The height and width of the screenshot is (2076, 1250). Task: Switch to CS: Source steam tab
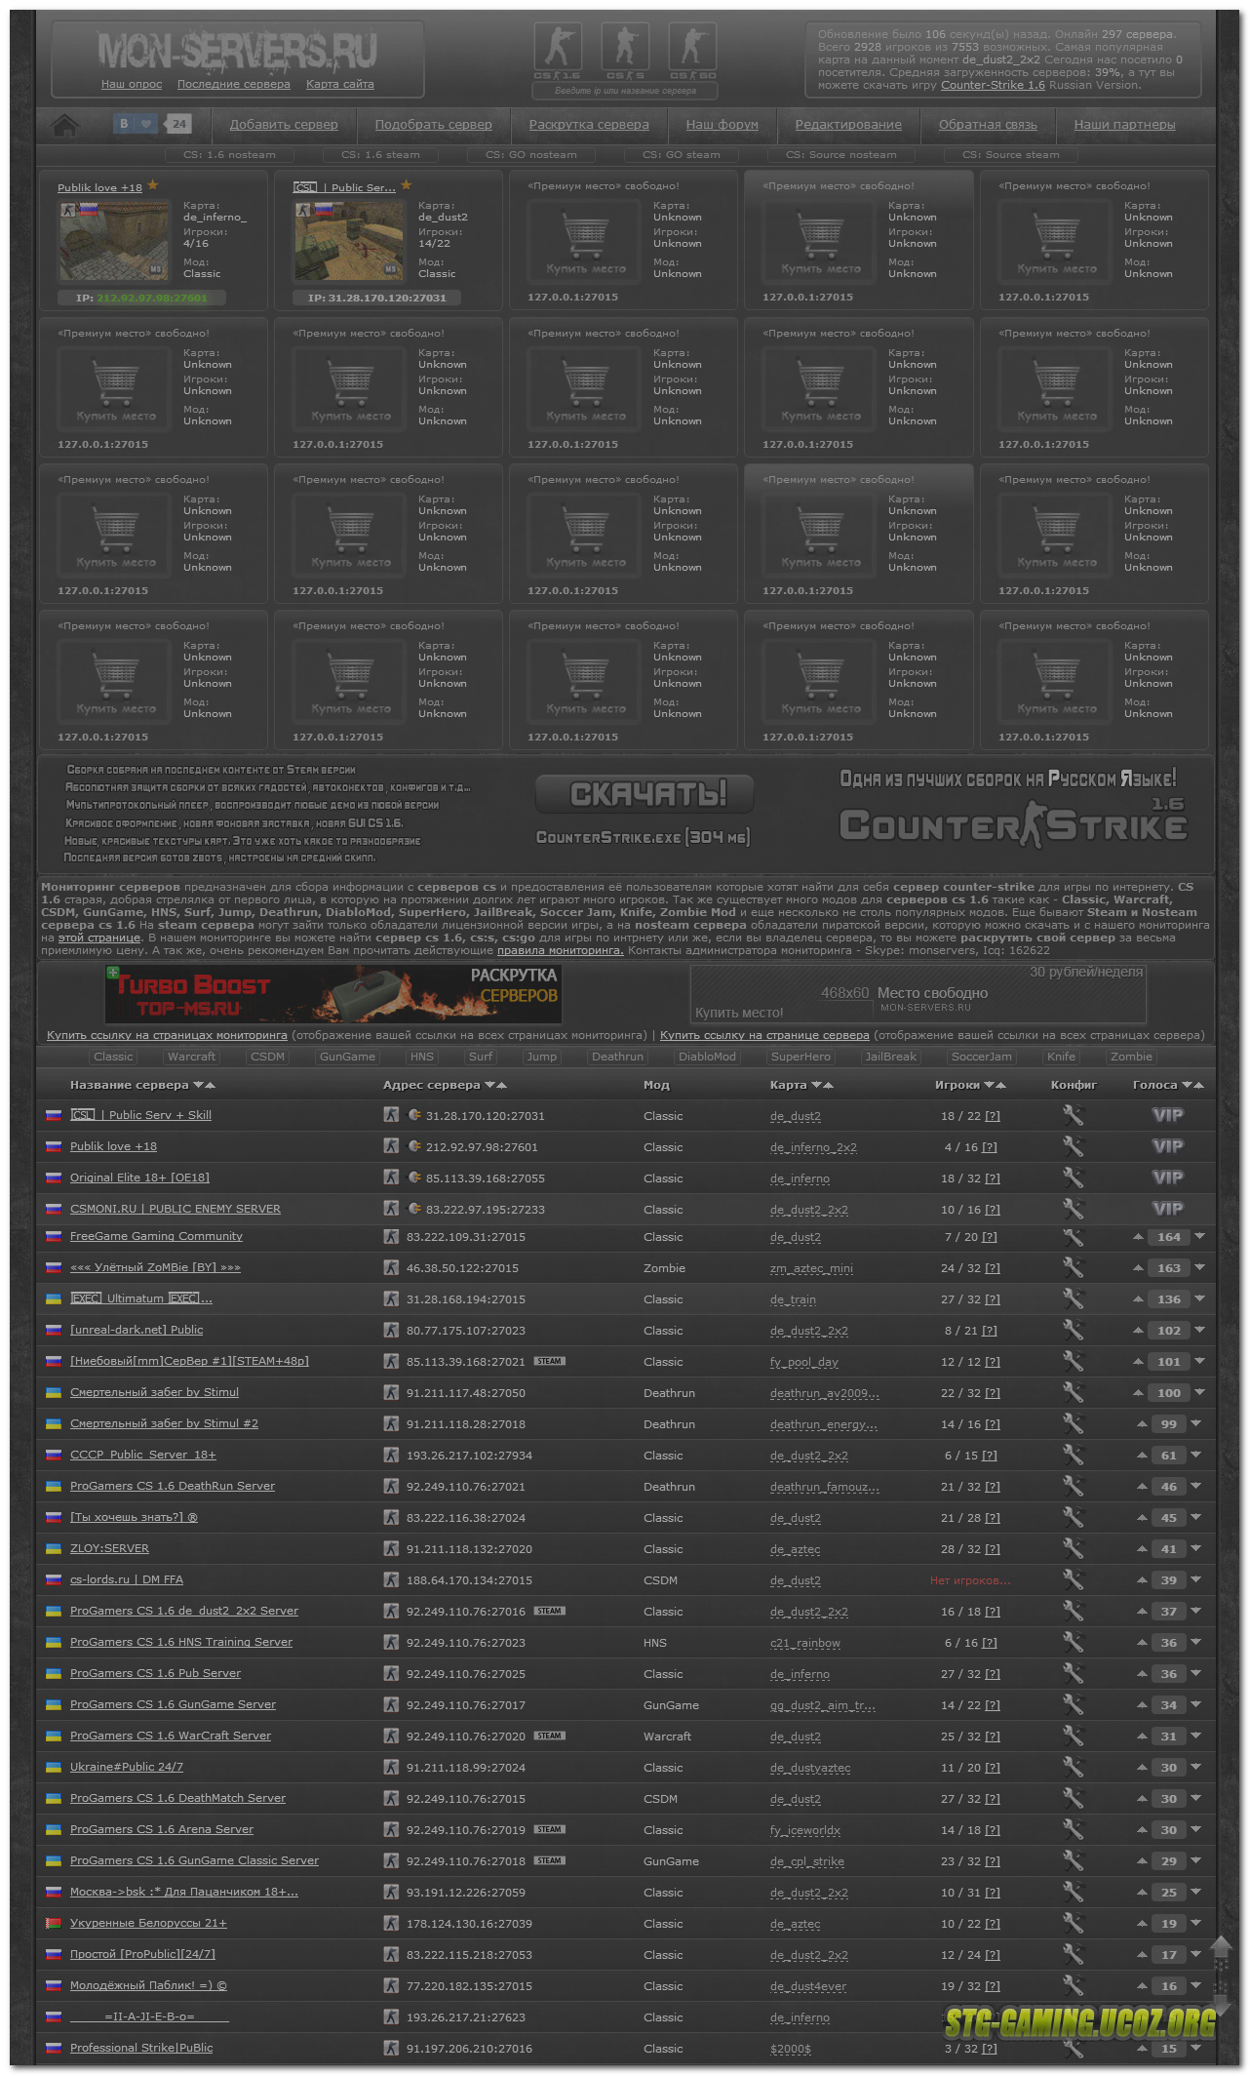(x=1010, y=154)
